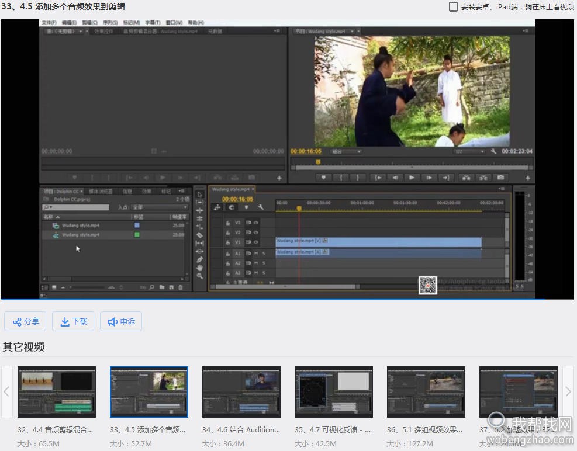Click the 申诉 report button

click(x=121, y=321)
